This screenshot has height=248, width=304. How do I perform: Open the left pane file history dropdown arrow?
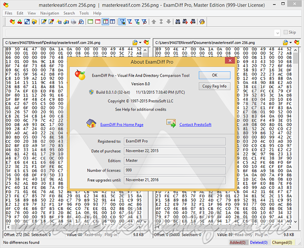point(140,43)
